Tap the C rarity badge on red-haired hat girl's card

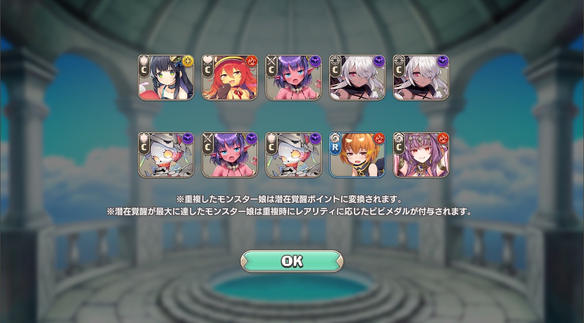click(207, 70)
